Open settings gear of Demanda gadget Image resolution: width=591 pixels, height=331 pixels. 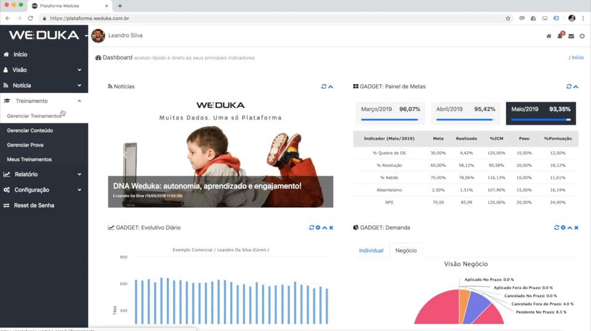[563, 228]
